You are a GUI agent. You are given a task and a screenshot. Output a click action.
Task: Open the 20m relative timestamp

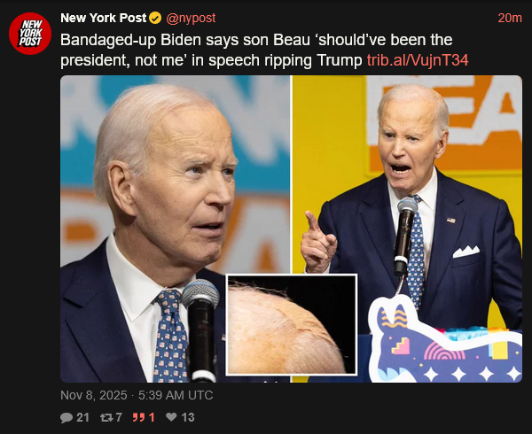(510, 18)
